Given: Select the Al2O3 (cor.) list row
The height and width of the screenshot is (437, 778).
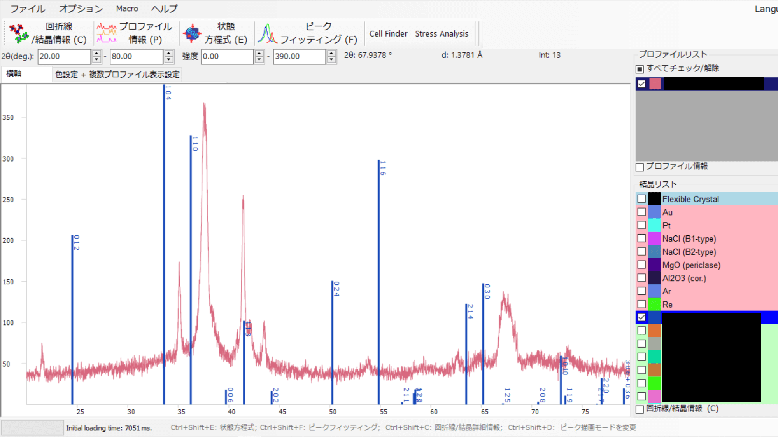Looking at the screenshot, I should [x=707, y=278].
